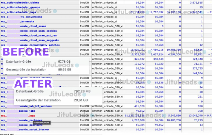Open the cookie_cloud_scan_ext_res table
Screen dimensions: 212x135
coord(29,36)
